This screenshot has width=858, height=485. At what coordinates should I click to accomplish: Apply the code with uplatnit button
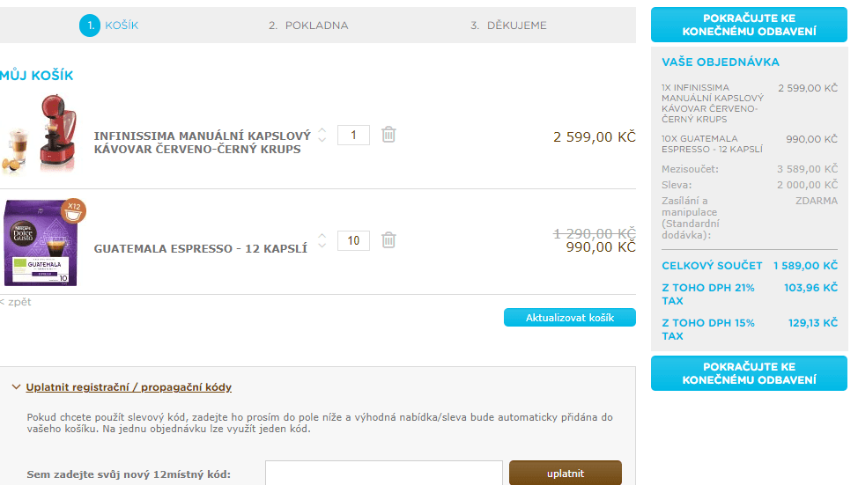coord(566,473)
